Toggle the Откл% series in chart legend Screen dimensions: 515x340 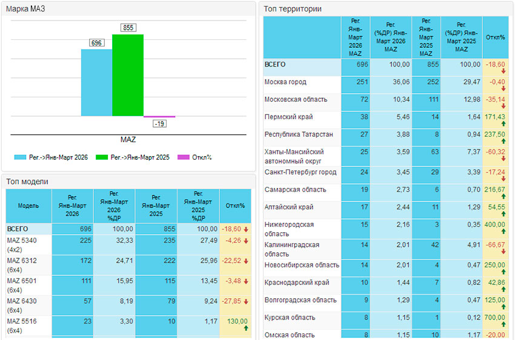click(x=194, y=157)
